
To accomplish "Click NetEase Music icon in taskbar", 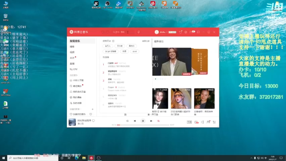I will pyautogui.click(x=92, y=158).
